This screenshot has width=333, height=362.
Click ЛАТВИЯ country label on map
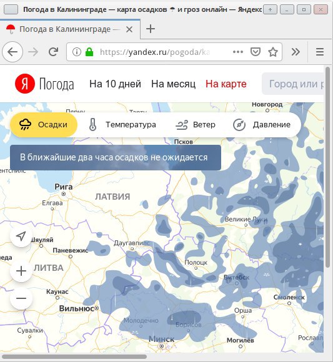click(x=112, y=197)
